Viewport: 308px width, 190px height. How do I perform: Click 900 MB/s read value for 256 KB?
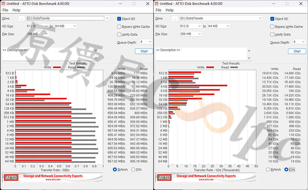tap(141, 113)
